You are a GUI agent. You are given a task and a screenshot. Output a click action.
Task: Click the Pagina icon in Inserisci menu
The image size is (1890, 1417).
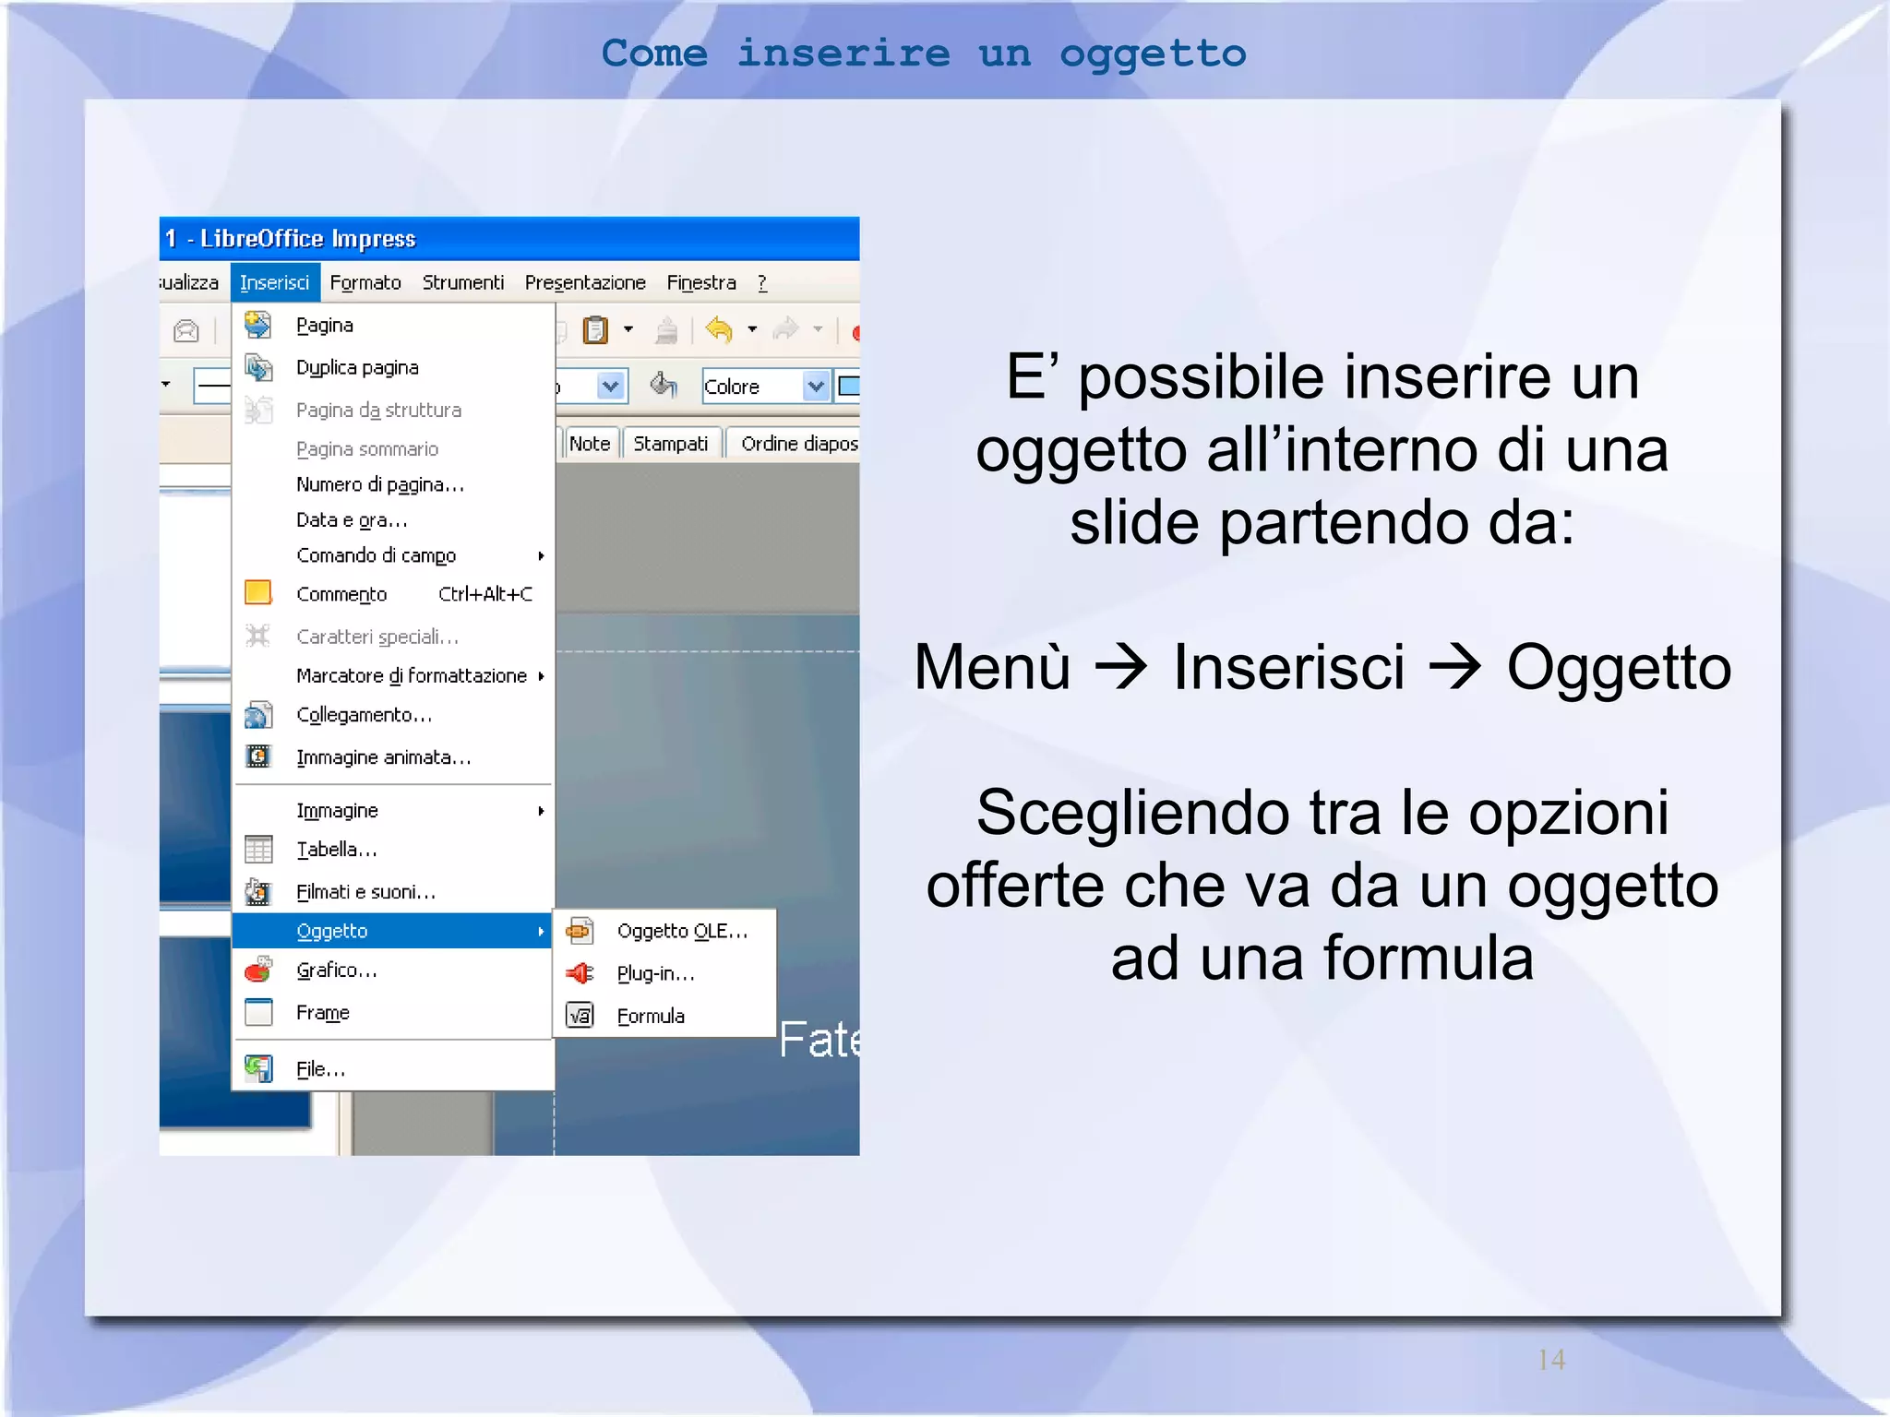coord(257,325)
